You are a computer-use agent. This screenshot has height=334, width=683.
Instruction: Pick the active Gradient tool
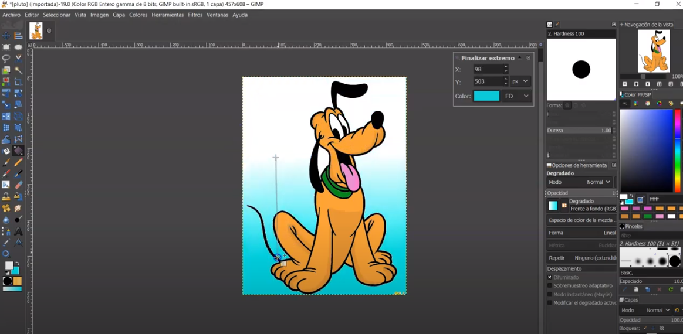click(18, 151)
